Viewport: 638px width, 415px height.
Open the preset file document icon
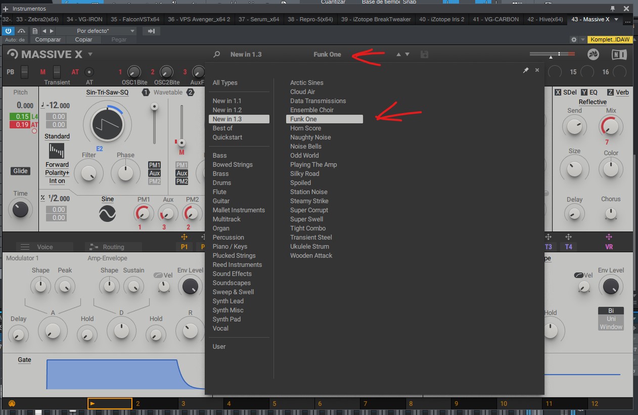pyautogui.click(x=35, y=31)
